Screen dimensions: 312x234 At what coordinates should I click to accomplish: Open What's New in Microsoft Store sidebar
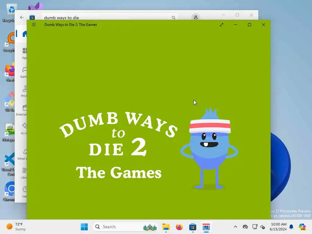(22, 154)
